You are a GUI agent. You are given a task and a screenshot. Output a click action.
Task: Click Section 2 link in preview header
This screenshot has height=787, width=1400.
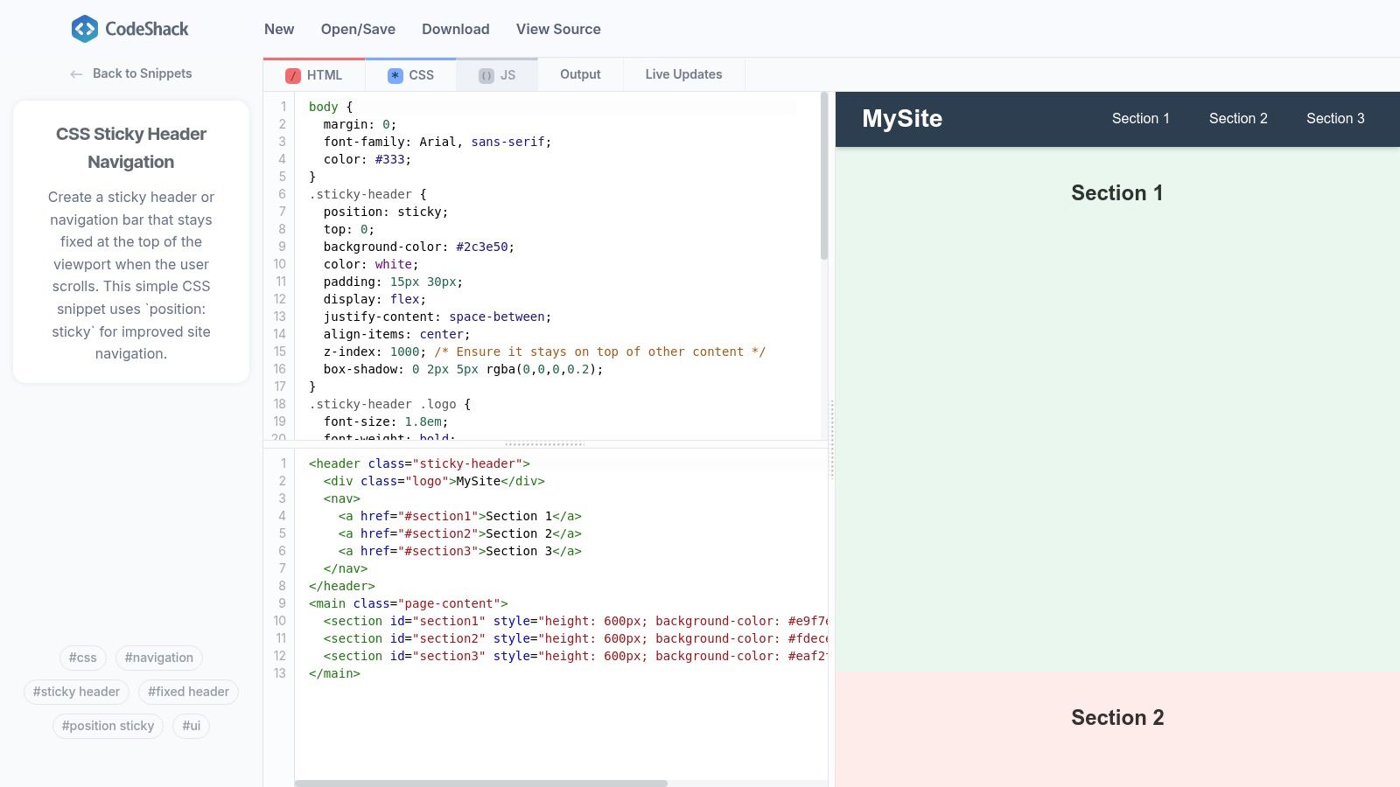tap(1238, 119)
